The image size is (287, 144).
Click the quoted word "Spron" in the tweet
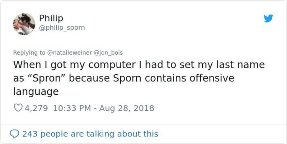(x=46, y=78)
